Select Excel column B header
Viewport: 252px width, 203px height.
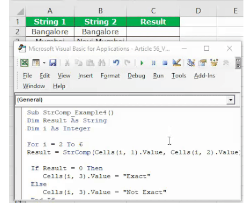point(100,11)
